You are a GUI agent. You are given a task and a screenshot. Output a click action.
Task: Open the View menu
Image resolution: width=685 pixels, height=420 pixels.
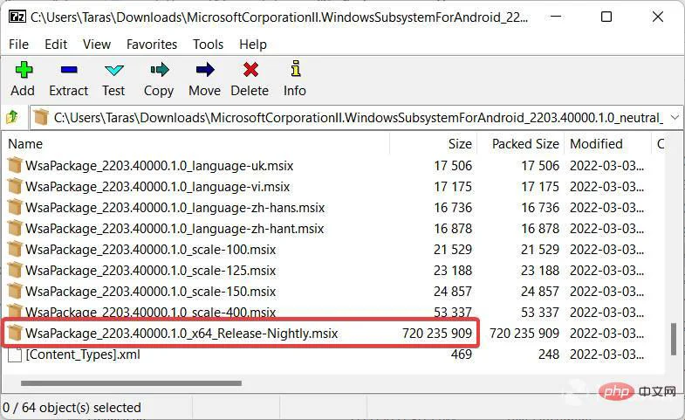(97, 45)
